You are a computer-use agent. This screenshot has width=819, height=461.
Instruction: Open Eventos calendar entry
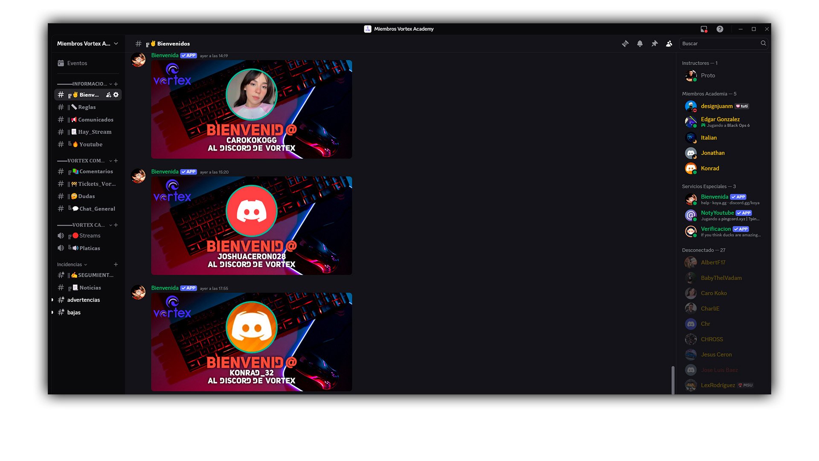tap(87, 63)
